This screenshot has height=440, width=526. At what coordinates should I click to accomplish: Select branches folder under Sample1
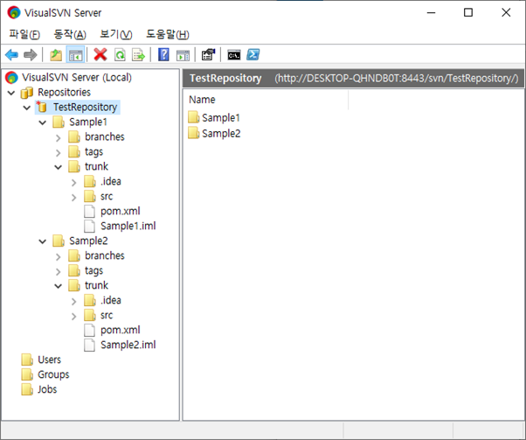(104, 136)
